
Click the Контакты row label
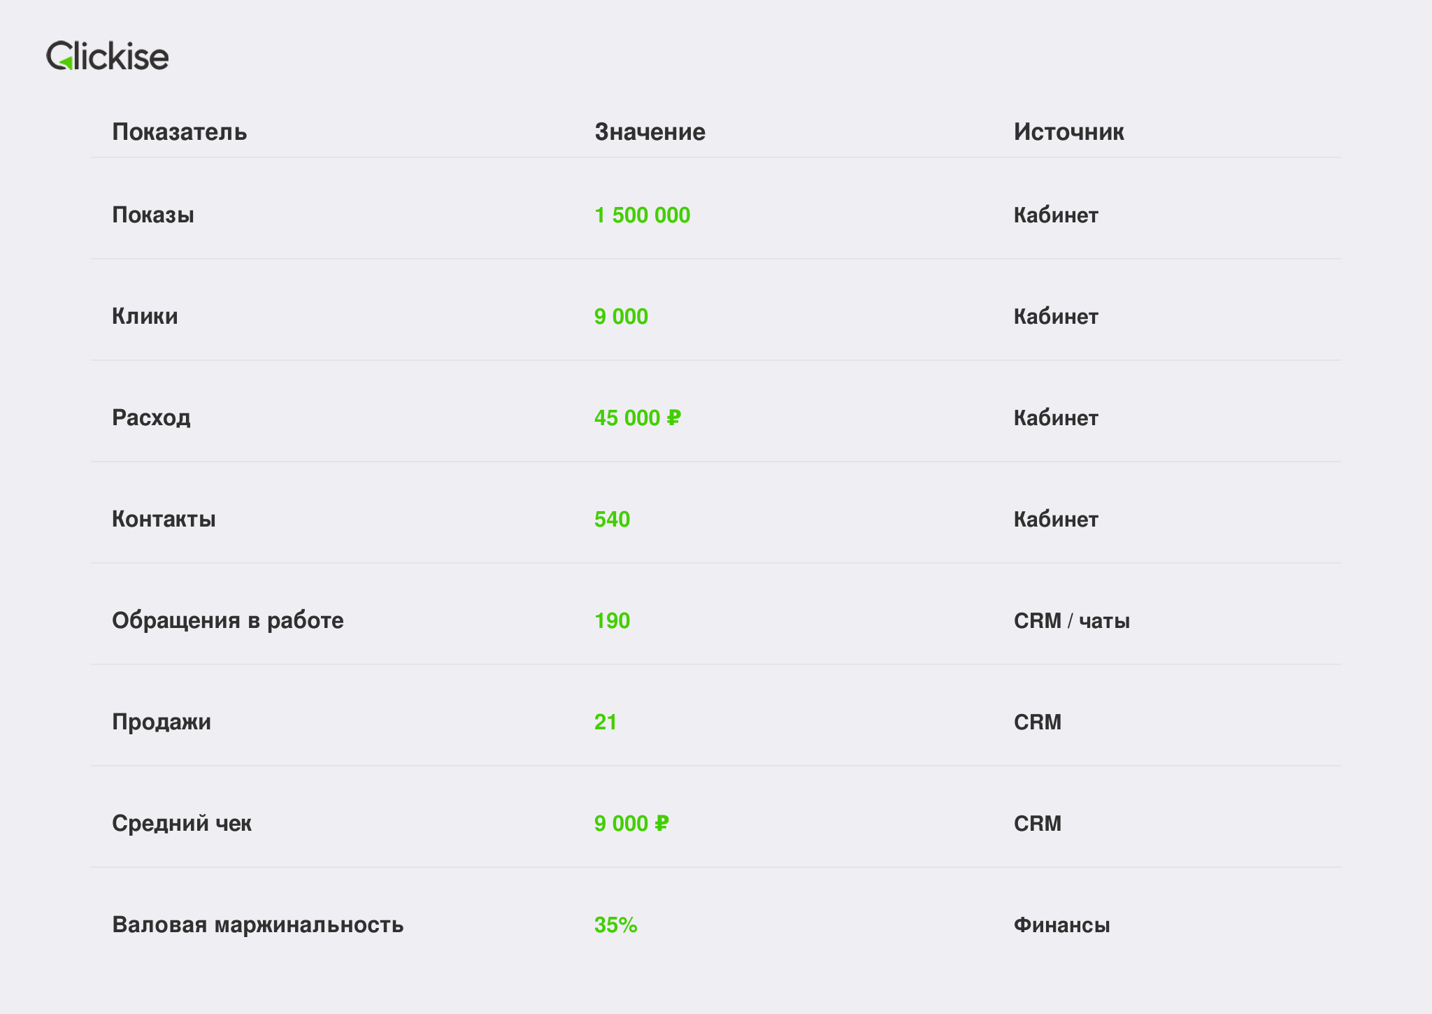click(164, 519)
